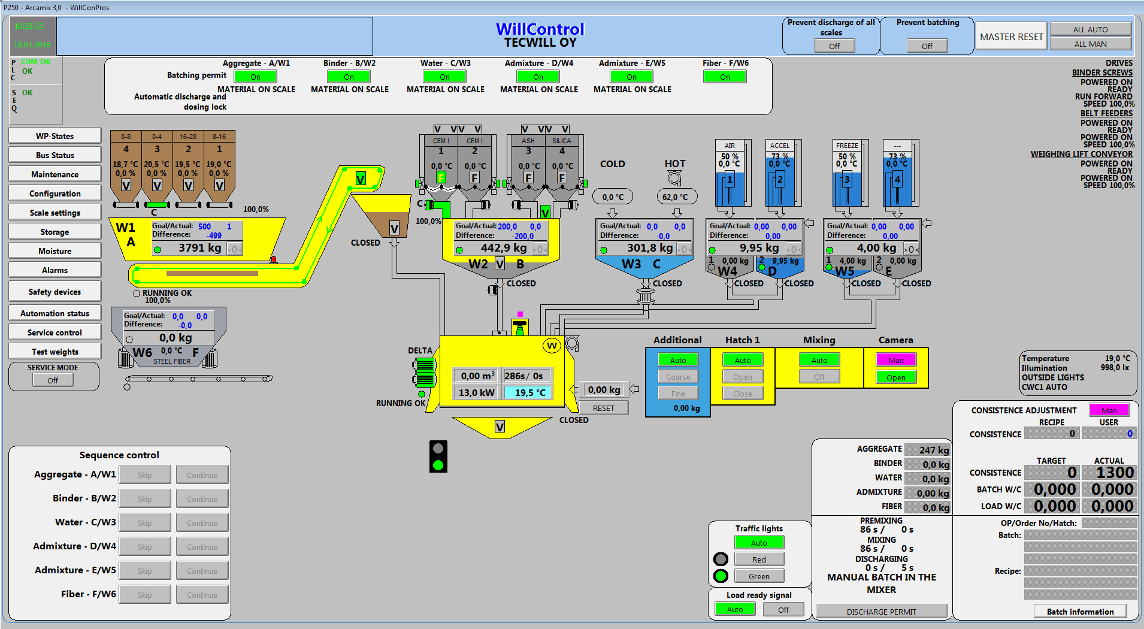1144x629 pixels.
Task: Open the Scale settings page
Action: tap(55, 213)
